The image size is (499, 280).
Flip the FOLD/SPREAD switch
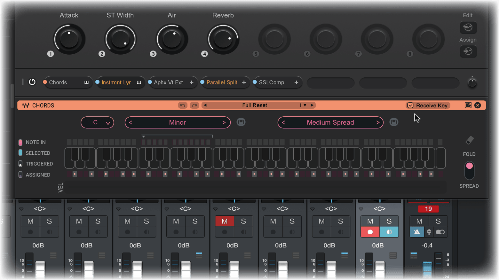point(469,170)
